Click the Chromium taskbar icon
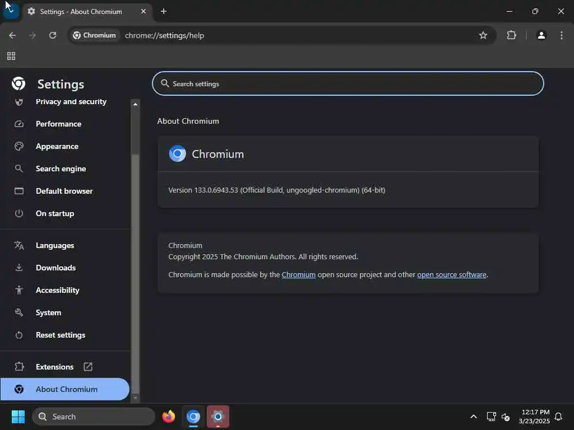This screenshot has height=430, width=574. [193, 417]
